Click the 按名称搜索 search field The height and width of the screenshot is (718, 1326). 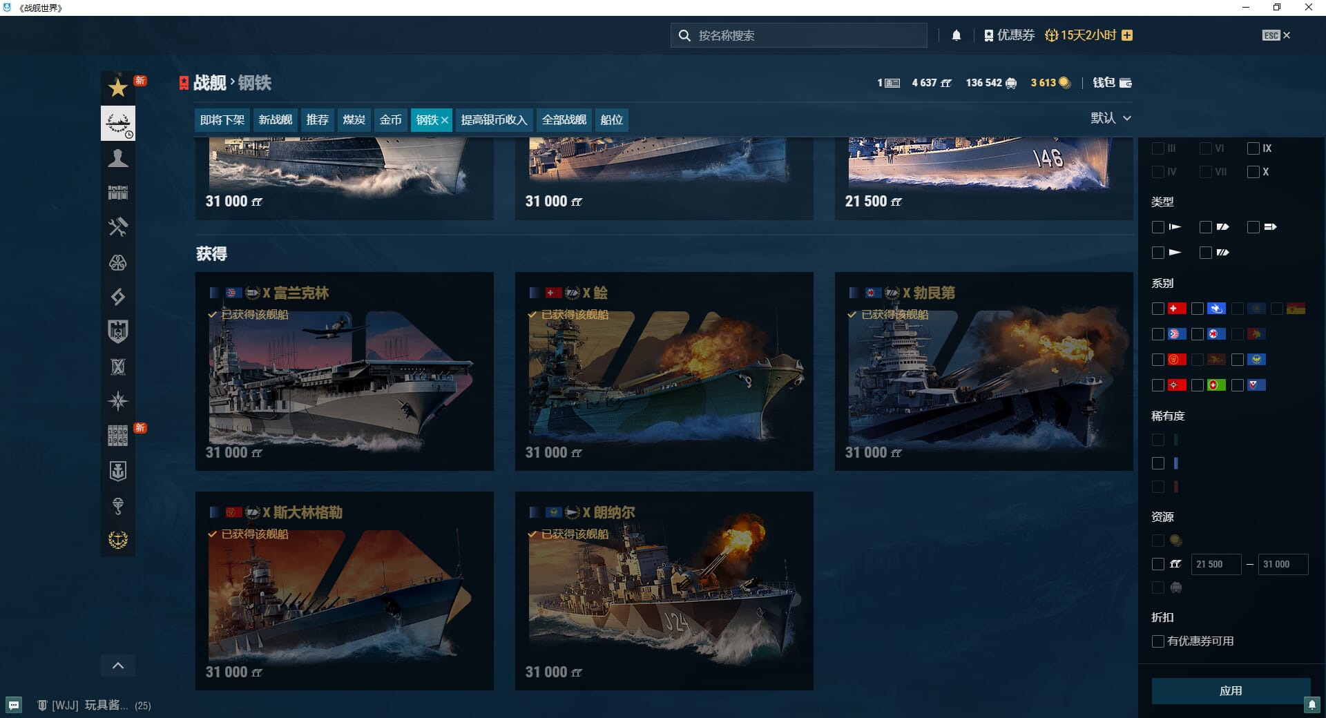click(x=801, y=35)
